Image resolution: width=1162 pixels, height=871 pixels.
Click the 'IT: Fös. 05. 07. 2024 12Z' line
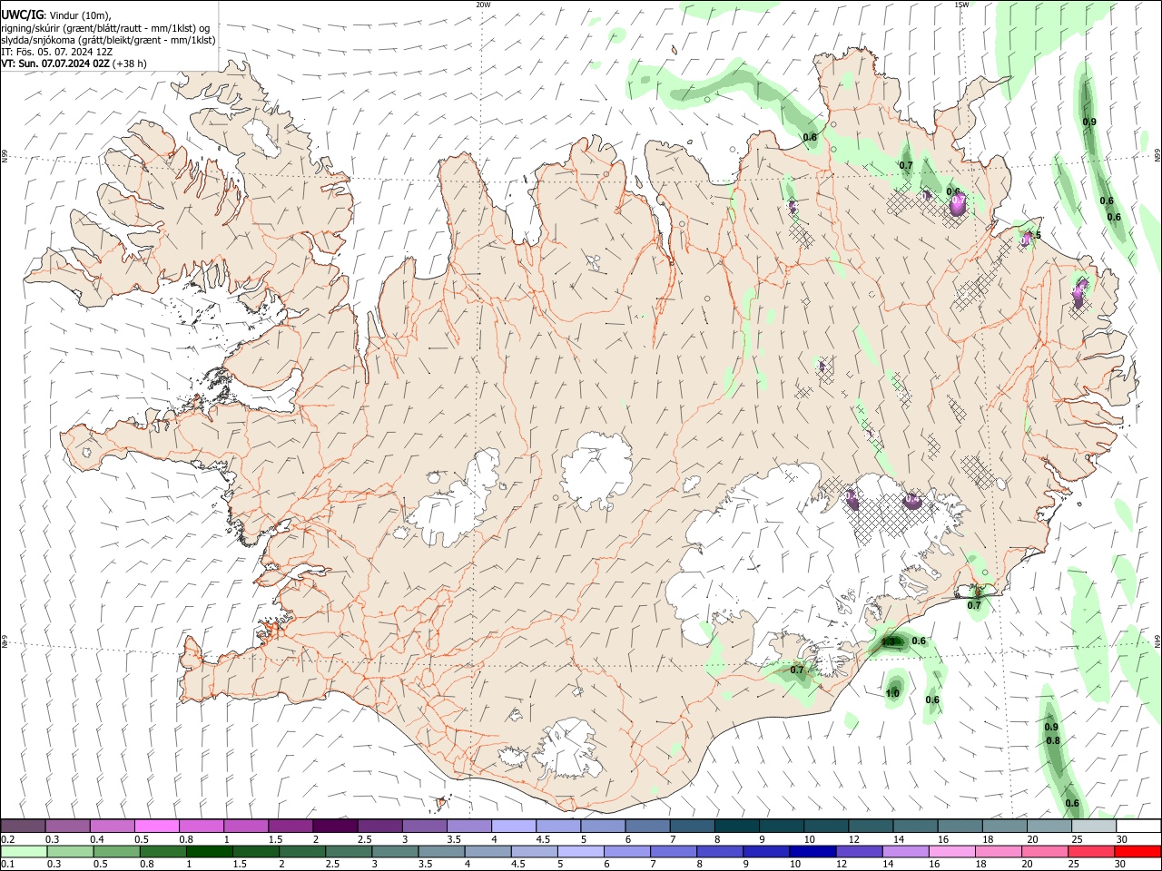[x=57, y=52]
